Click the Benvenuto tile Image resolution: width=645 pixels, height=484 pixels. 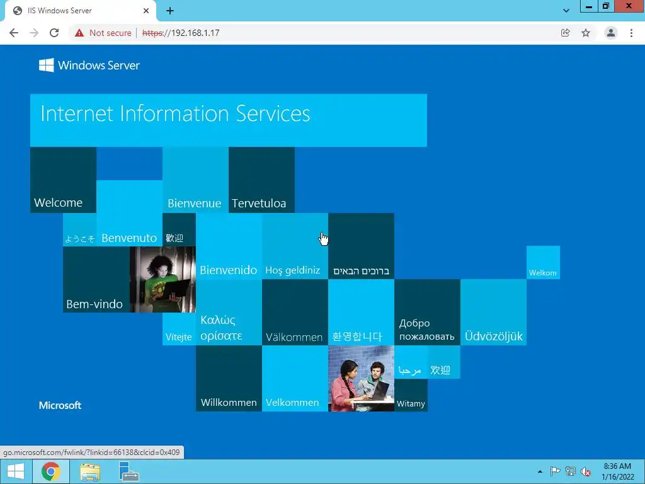(x=130, y=213)
